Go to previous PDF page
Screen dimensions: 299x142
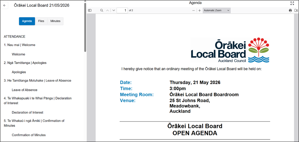[x=107, y=10]
